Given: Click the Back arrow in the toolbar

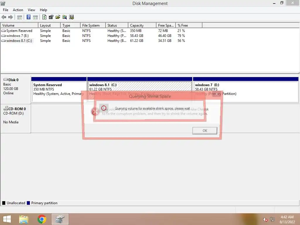Looking at the screenshot, I should [4, 17].
